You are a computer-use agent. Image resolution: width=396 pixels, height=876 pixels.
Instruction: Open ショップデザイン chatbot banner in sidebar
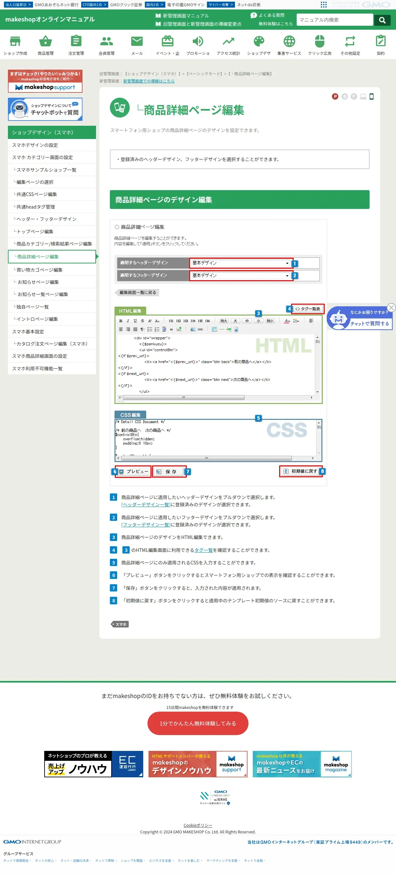45,110
